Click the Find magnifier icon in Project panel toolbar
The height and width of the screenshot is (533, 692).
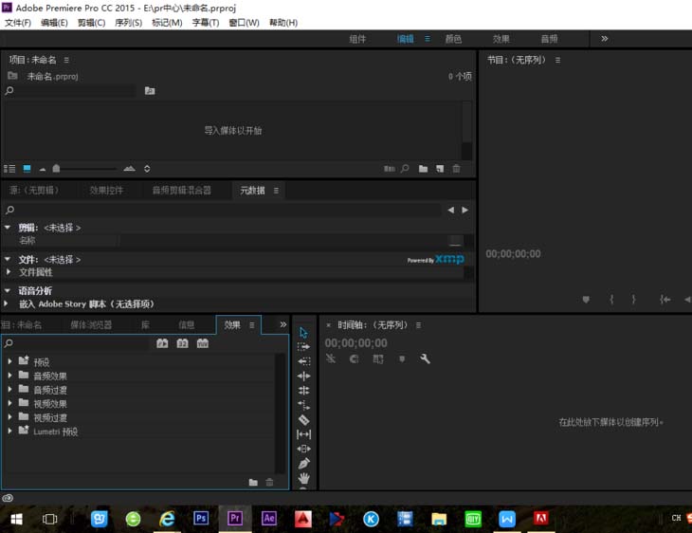405,169
